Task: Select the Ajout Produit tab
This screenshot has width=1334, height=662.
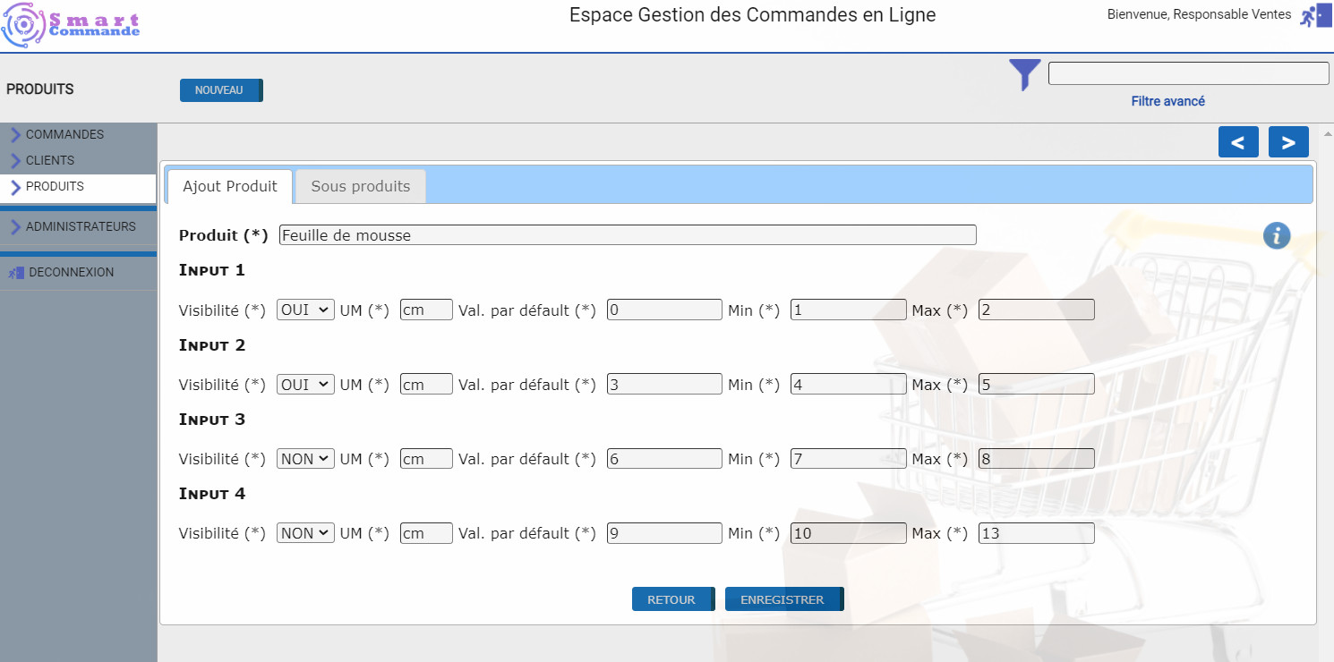Action: (x=230, y=186)
